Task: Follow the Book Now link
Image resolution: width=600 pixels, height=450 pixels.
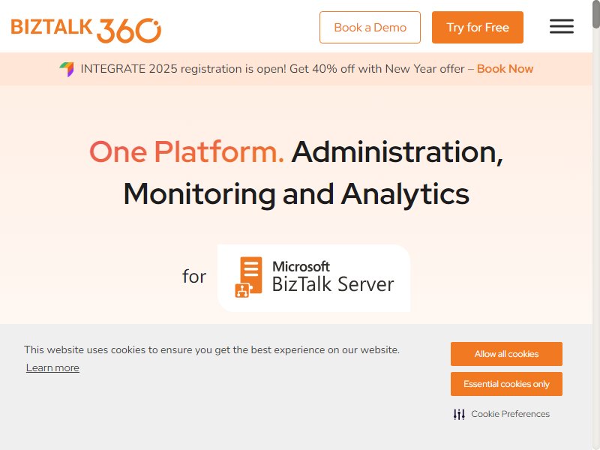Action: tap(505, 69)
